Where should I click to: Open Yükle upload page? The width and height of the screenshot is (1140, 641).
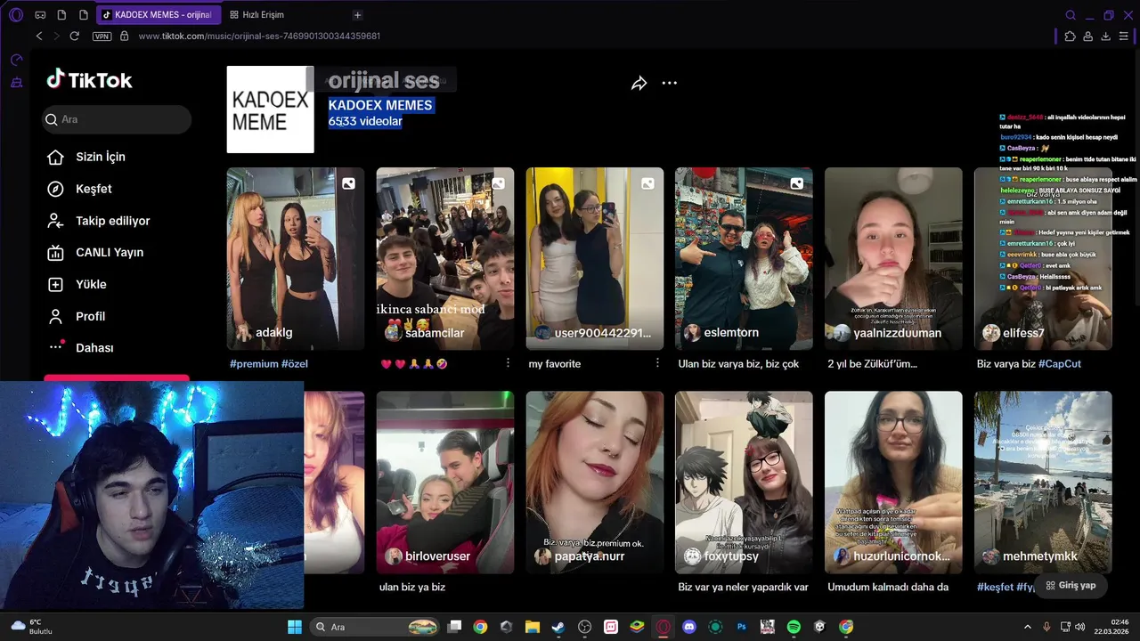click(x=77, y=285)
